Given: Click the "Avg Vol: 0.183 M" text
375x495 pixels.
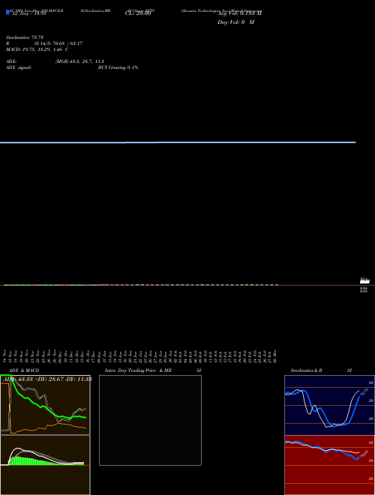Looking at the screenshot, I should click(239, 13).
